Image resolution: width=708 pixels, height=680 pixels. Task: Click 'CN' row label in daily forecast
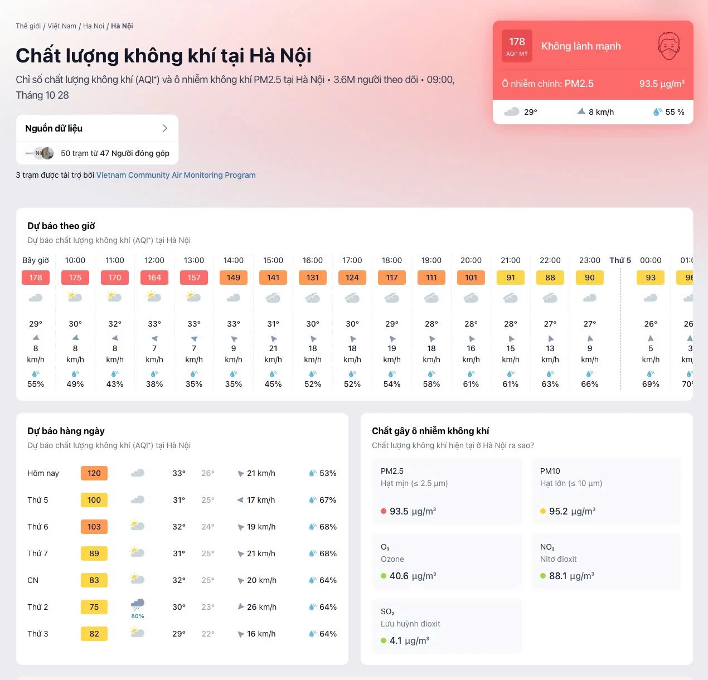(x=33, y=580)
